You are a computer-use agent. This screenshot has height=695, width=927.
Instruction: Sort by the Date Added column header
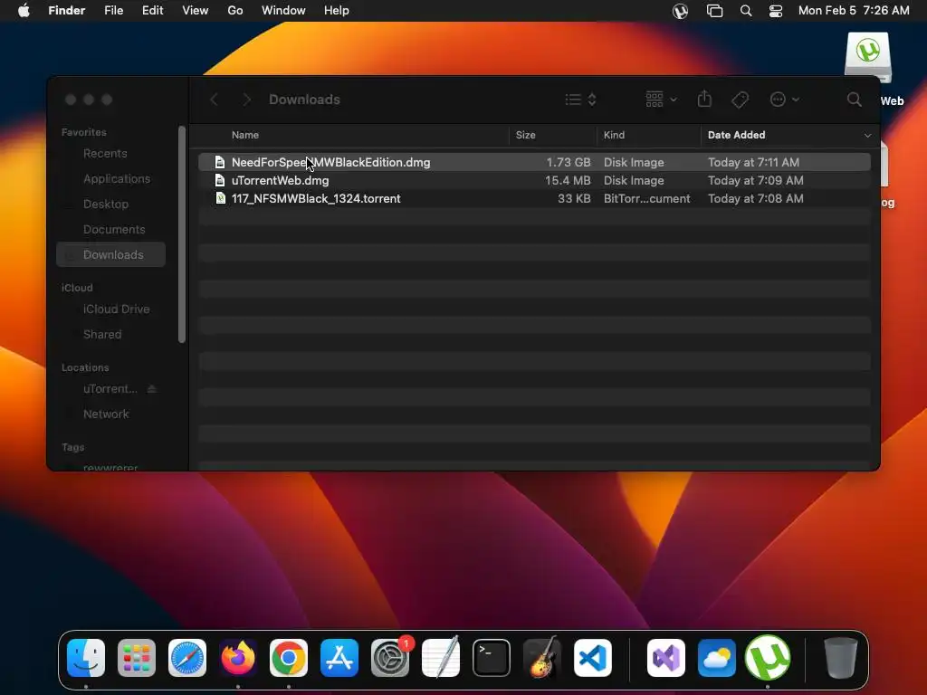pos(737,136)
